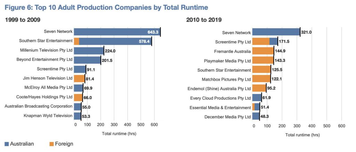Select the 'Australian Broadcasting Corporation' label
Viewport: 356px width, 152px height.
39,106
